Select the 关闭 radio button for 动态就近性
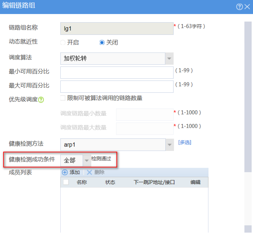Image resolution: width=253 pixels, height=233 pixels. (x=102, y=43)
